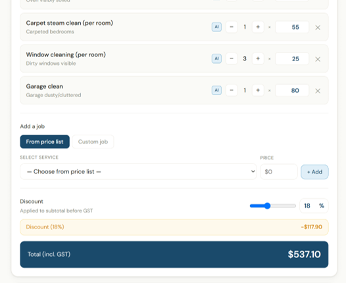Increase quantity for Window cleaning
The height and width of the screenshot is (283, 346).
(x=258, y=59)
